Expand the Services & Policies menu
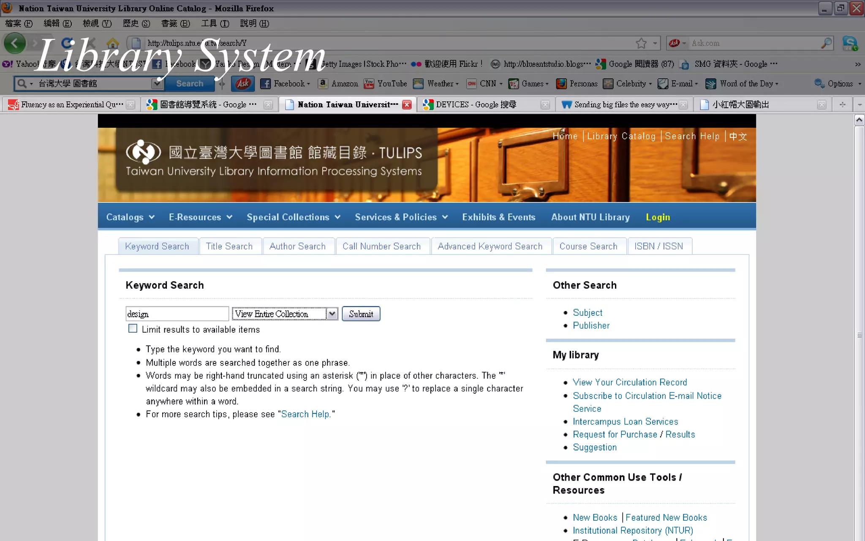 pos(401,217)
